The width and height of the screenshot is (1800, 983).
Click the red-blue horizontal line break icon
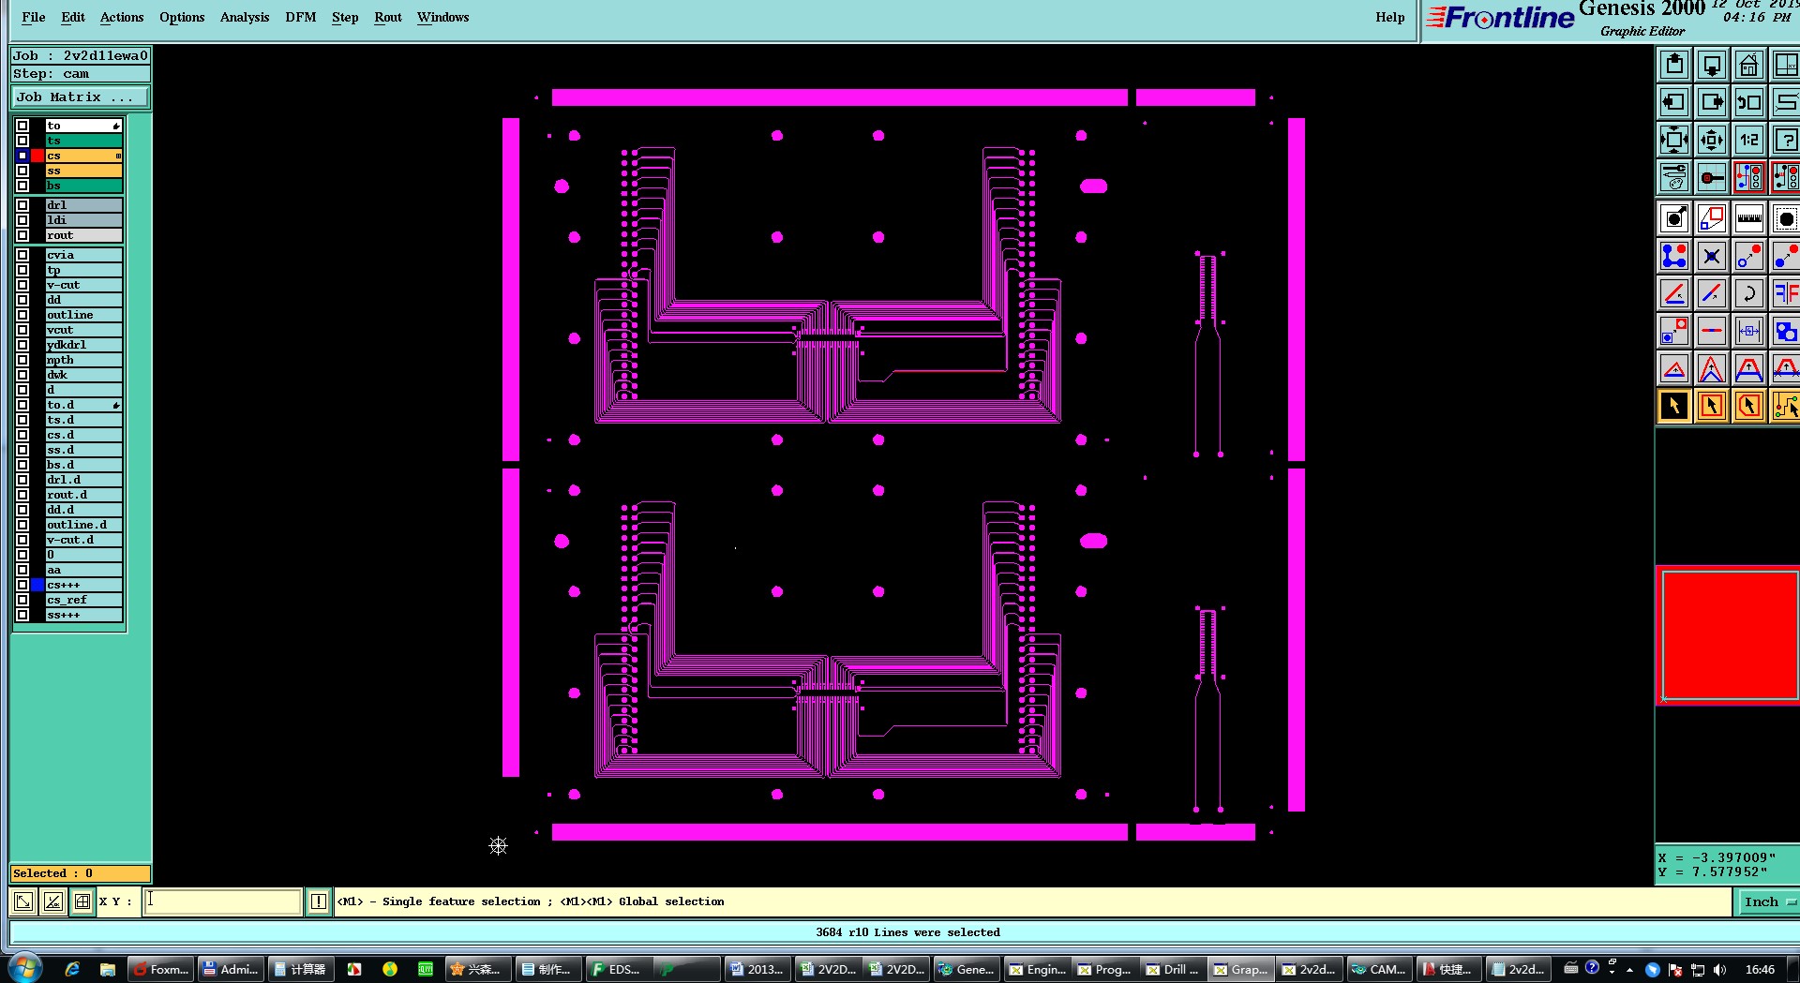[1712, 331]
